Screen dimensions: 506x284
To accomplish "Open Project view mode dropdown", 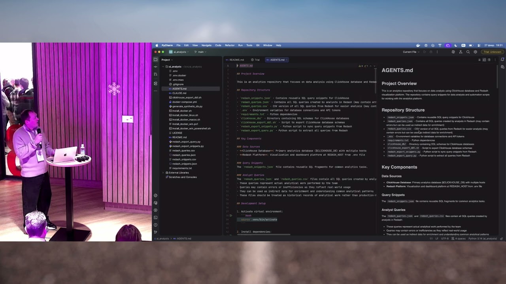I will pyautogui.click(x=167, y=60).
